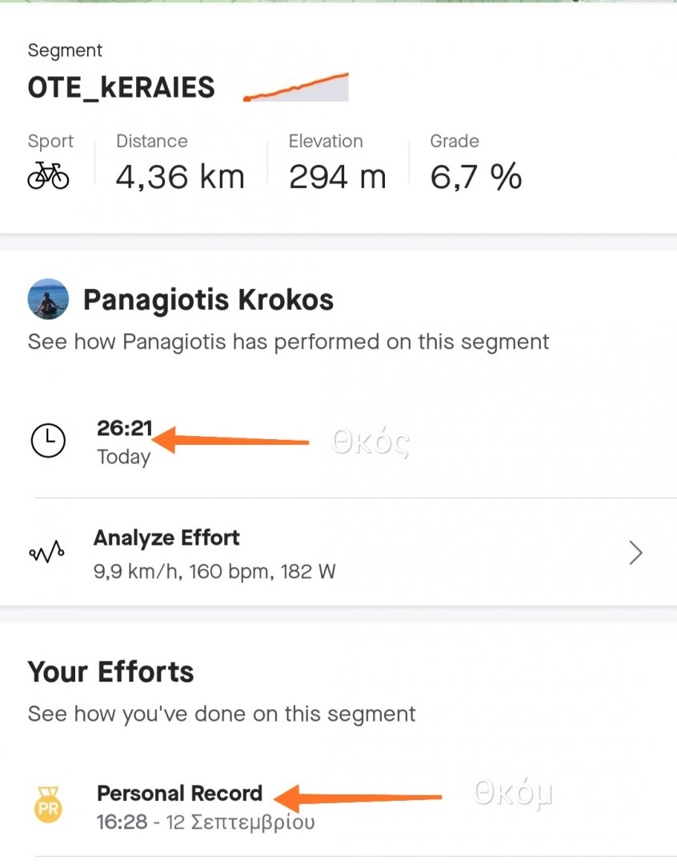The height and width of the screenshot is (864, 677).
Task: Click the gold PR medal icon
Action: click(x=48, y=806)
